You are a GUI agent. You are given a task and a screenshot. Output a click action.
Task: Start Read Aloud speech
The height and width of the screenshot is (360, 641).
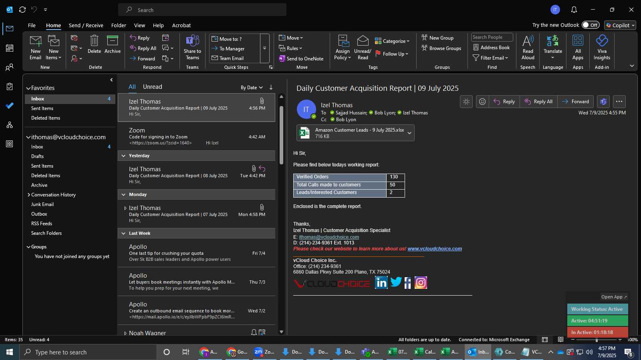click(x=528, y=48)
